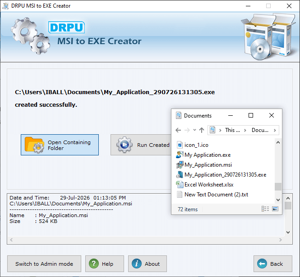Click the DRPU logo in the banner
300x277 pixels.
coord(66,27)
